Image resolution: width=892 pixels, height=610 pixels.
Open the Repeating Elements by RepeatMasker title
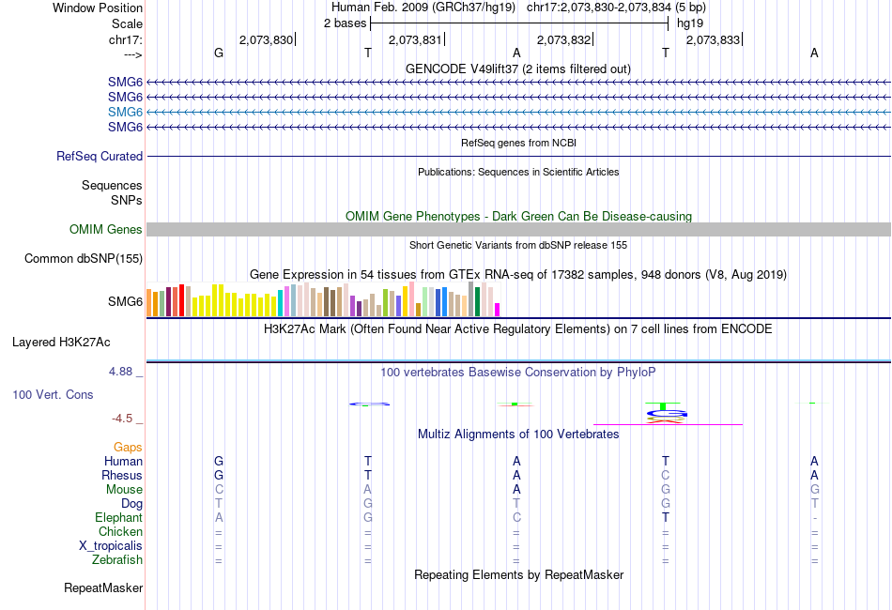coord(518,574)
